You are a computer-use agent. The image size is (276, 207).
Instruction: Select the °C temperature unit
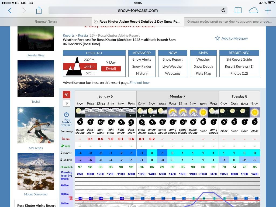(67, 95)
